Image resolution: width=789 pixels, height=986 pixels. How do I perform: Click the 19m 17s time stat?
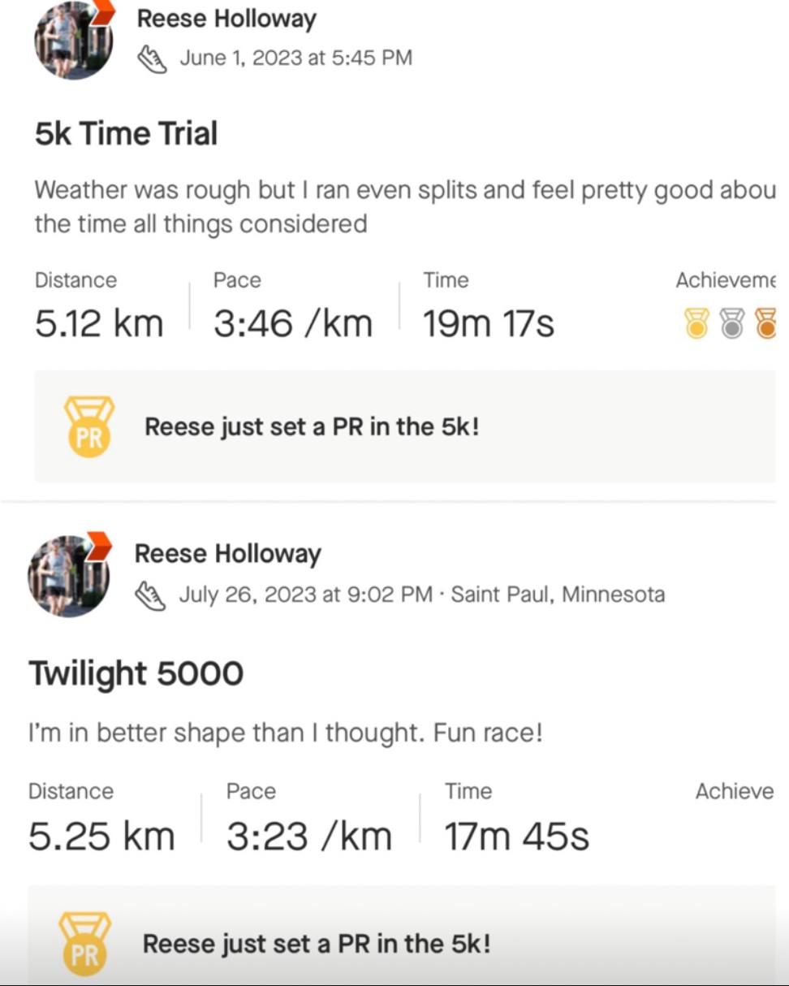[488, 323]
